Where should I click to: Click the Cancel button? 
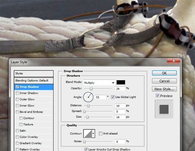click(x=164, y=81)
